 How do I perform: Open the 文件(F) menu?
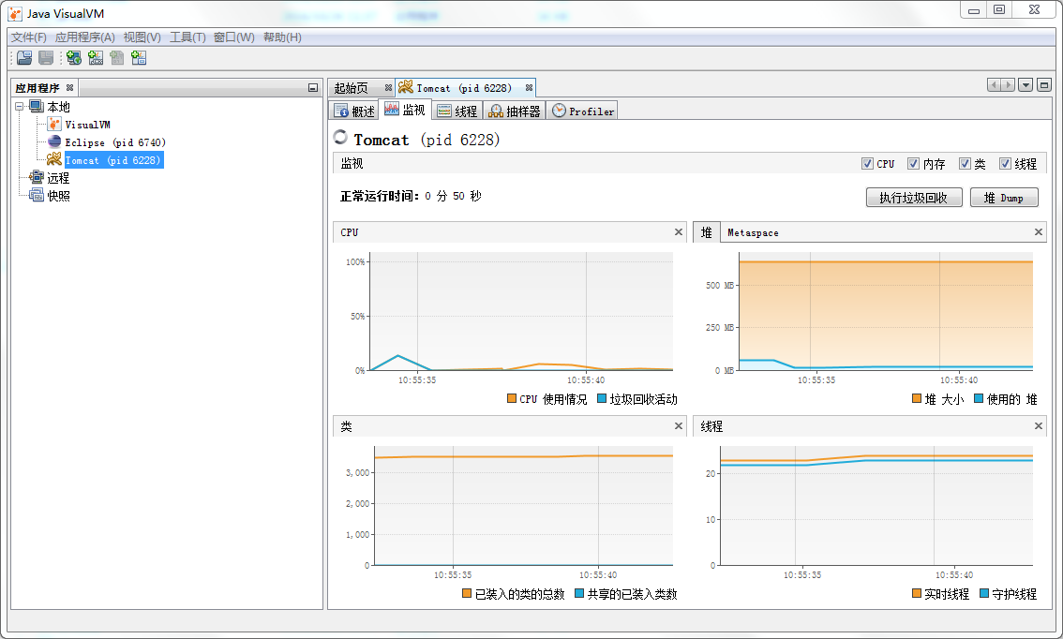(x=28, y=37)
